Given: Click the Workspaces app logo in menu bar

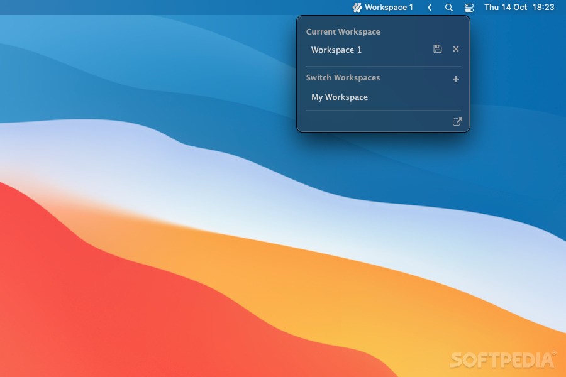Looking at the screenshot, I should click(356, 7).
